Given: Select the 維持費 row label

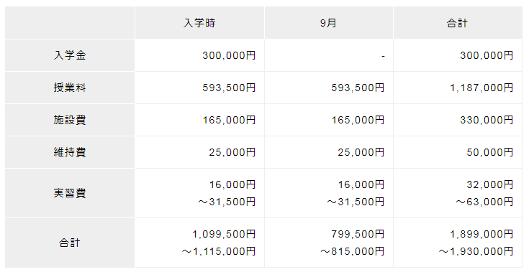Looking at the screenshot, I should (x=70, y=152).
